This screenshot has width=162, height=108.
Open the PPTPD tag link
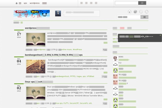73,76
